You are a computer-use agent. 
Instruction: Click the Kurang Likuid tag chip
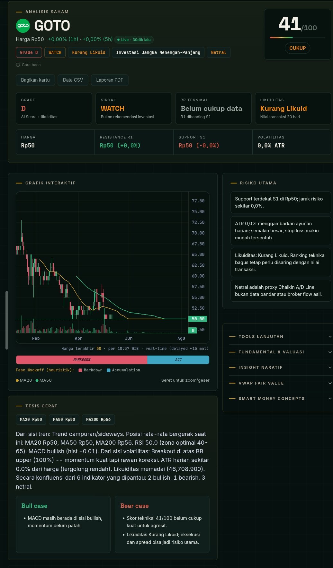[89, 52]
